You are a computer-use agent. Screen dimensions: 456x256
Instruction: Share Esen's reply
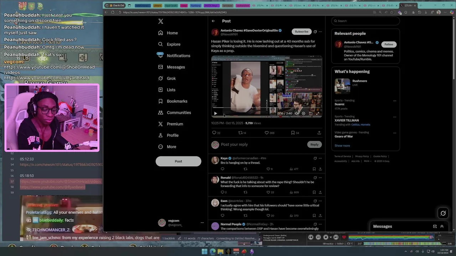[x=320, y=215]
